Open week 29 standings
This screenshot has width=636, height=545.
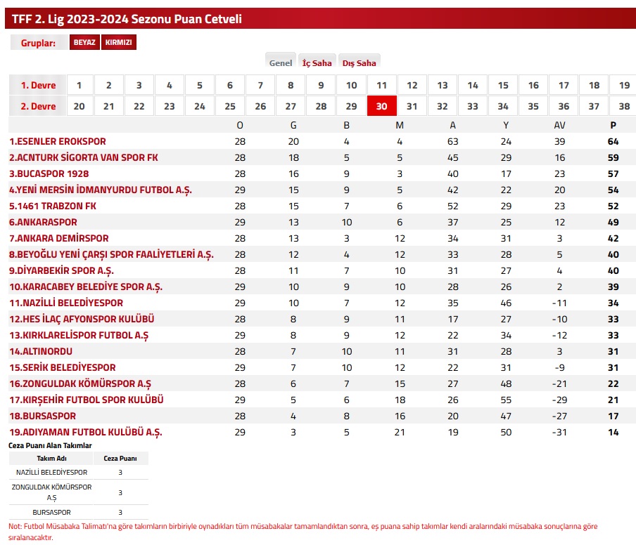point(351,106)
